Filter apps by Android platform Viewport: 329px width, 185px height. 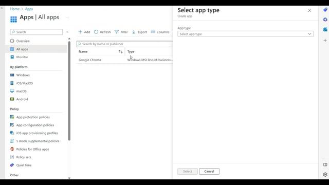click(22, 99)
